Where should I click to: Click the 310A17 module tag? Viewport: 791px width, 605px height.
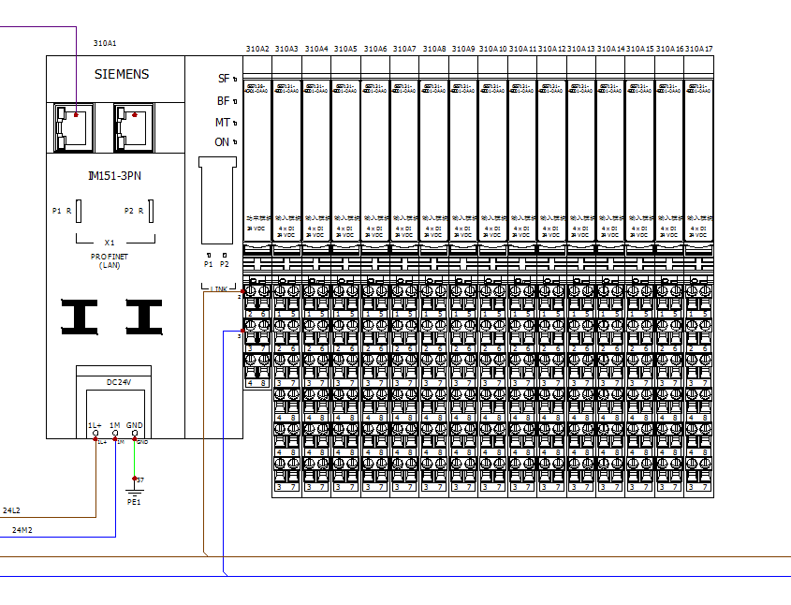click(699, 49)
